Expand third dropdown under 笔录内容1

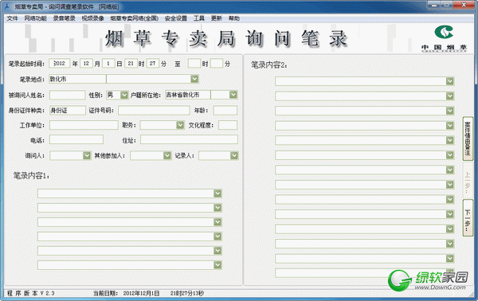217,222
